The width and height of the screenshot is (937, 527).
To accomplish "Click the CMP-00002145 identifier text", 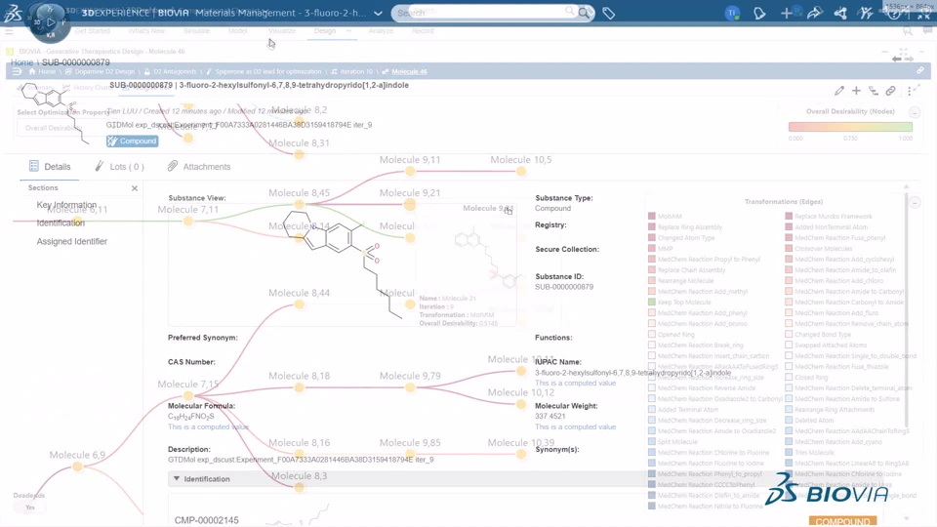I will click(206, 520).
